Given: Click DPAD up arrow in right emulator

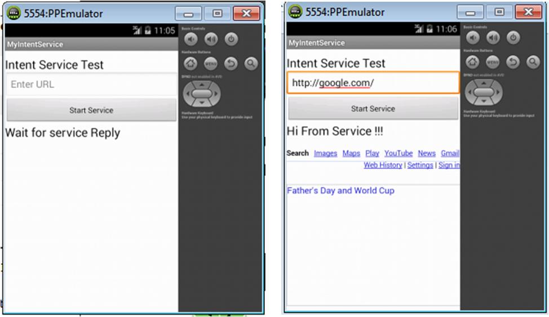Looking at the screenshot, I should 484,83.
